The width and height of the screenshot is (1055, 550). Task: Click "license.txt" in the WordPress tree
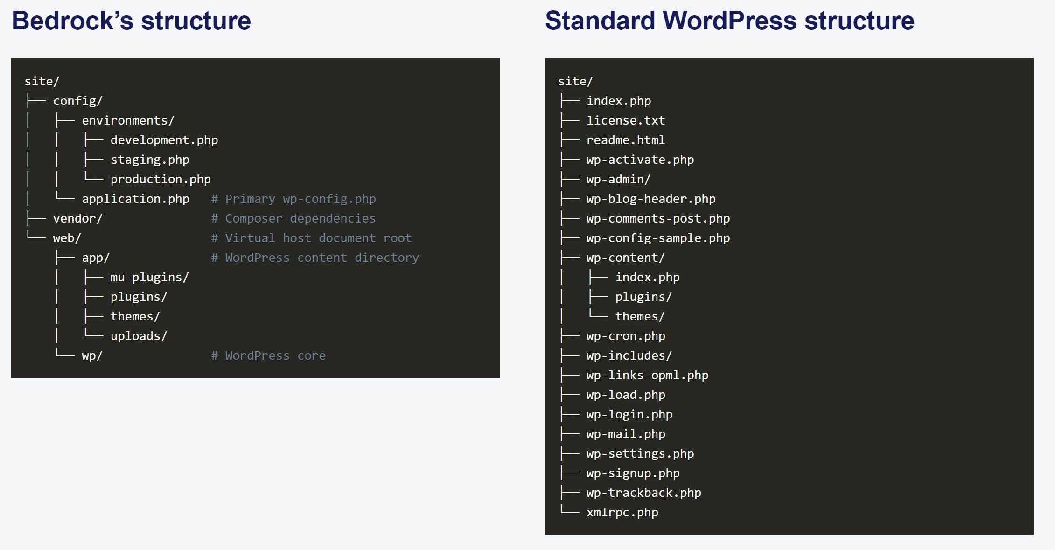626,120
